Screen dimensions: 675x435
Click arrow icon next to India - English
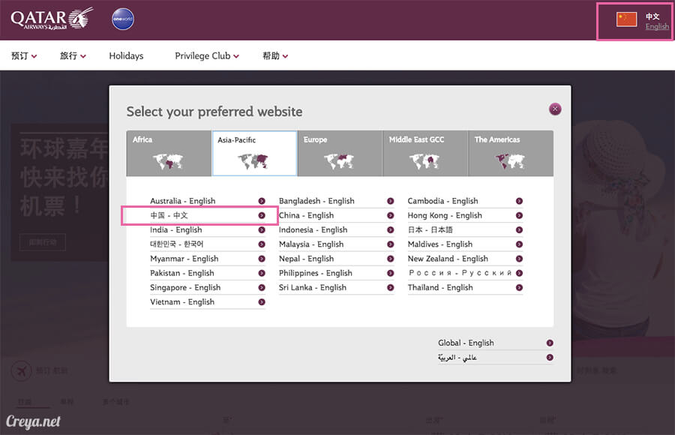[x=262, y=230]
